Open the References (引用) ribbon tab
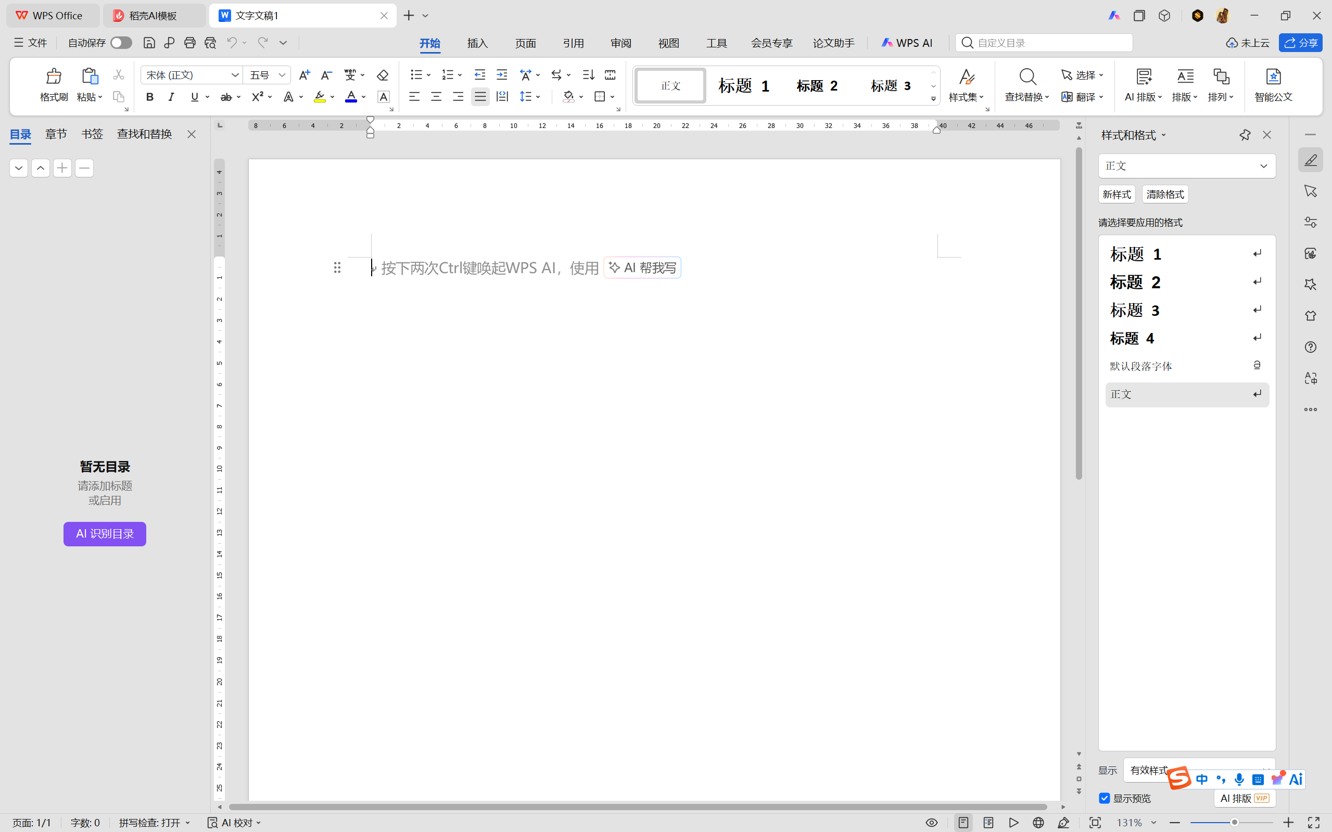The image size is (1332, 832). pyautogui.click(x=573, y=43)
